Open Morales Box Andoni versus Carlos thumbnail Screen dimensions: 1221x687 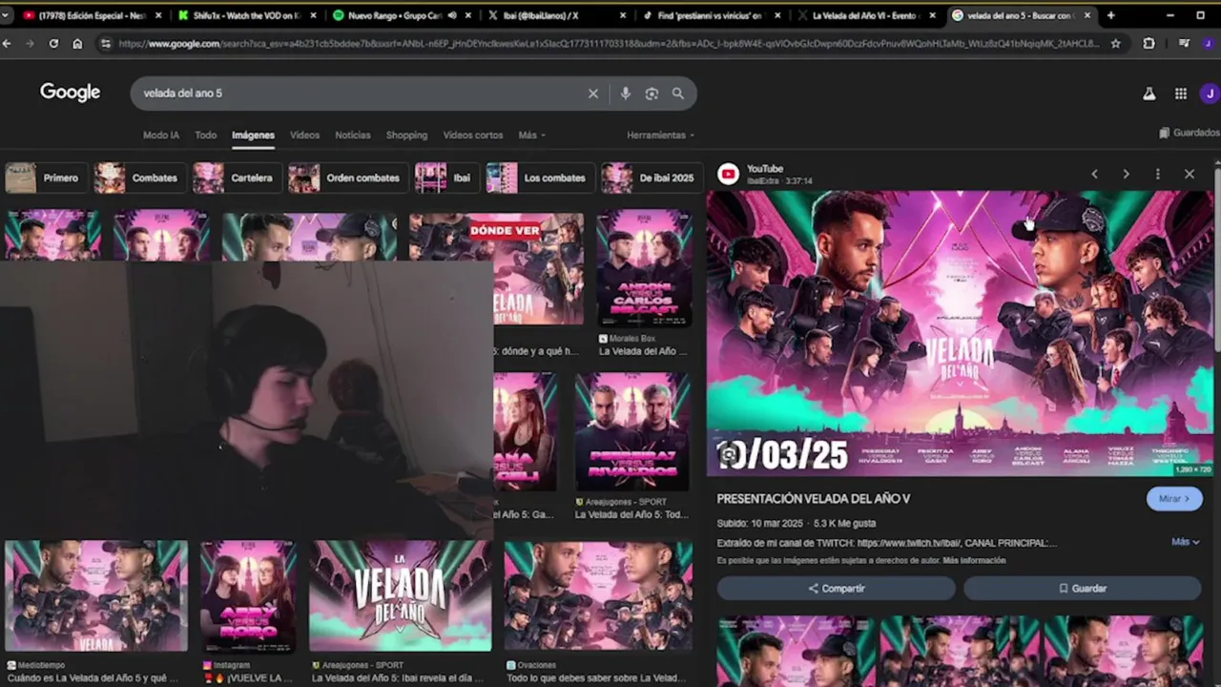click(x=645, y=269)
